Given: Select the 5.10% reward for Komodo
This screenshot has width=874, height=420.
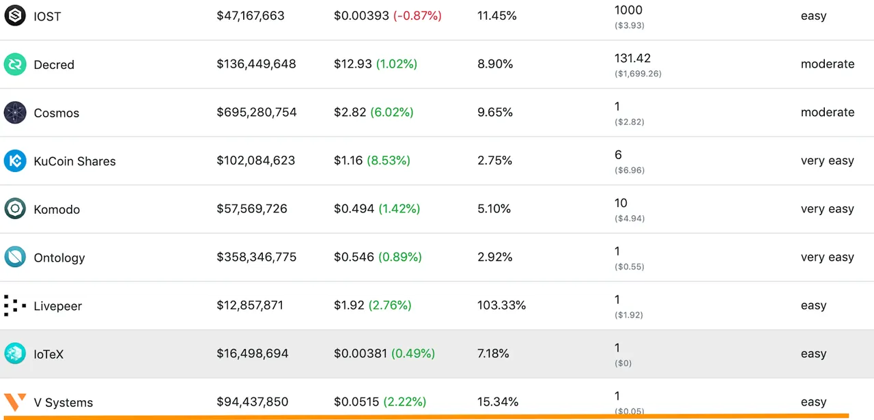Looking at the screenshot, I should tap(494, 209).
